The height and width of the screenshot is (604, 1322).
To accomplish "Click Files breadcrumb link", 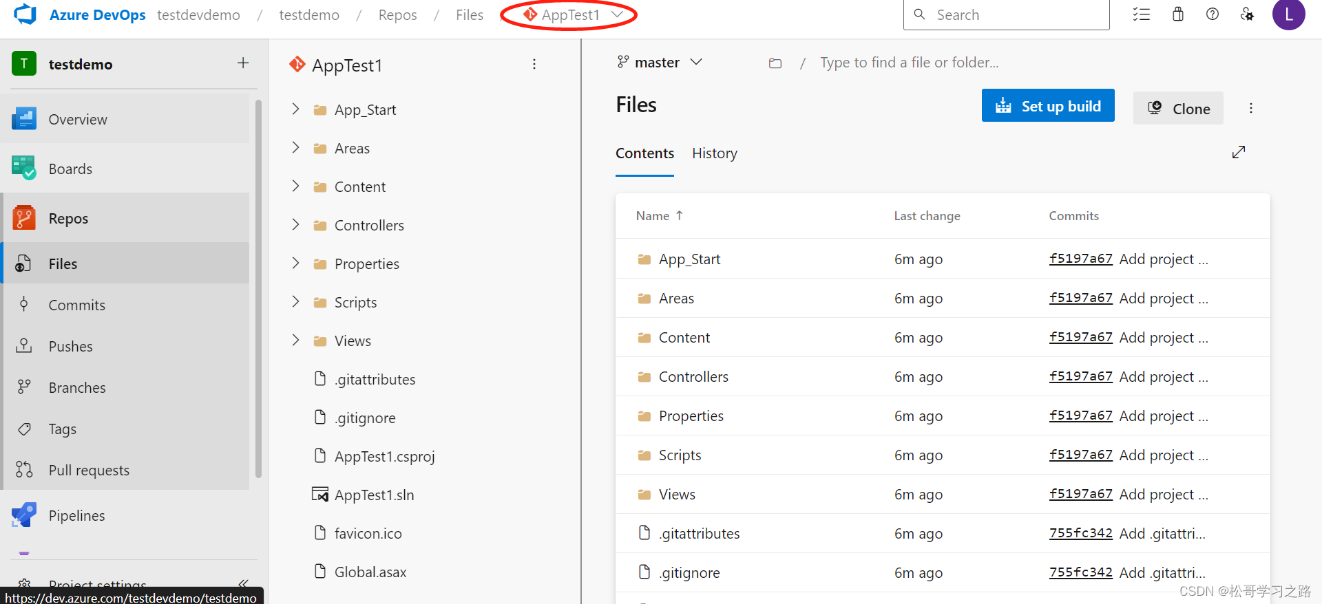I will [x=470, y=14].
